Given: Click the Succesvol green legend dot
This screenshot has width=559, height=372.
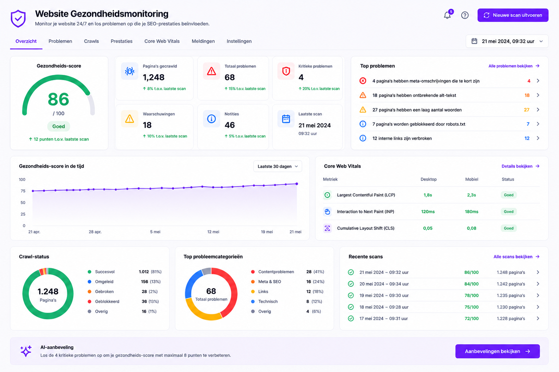Looking at the screenshot, I should (x=89, y=272).
